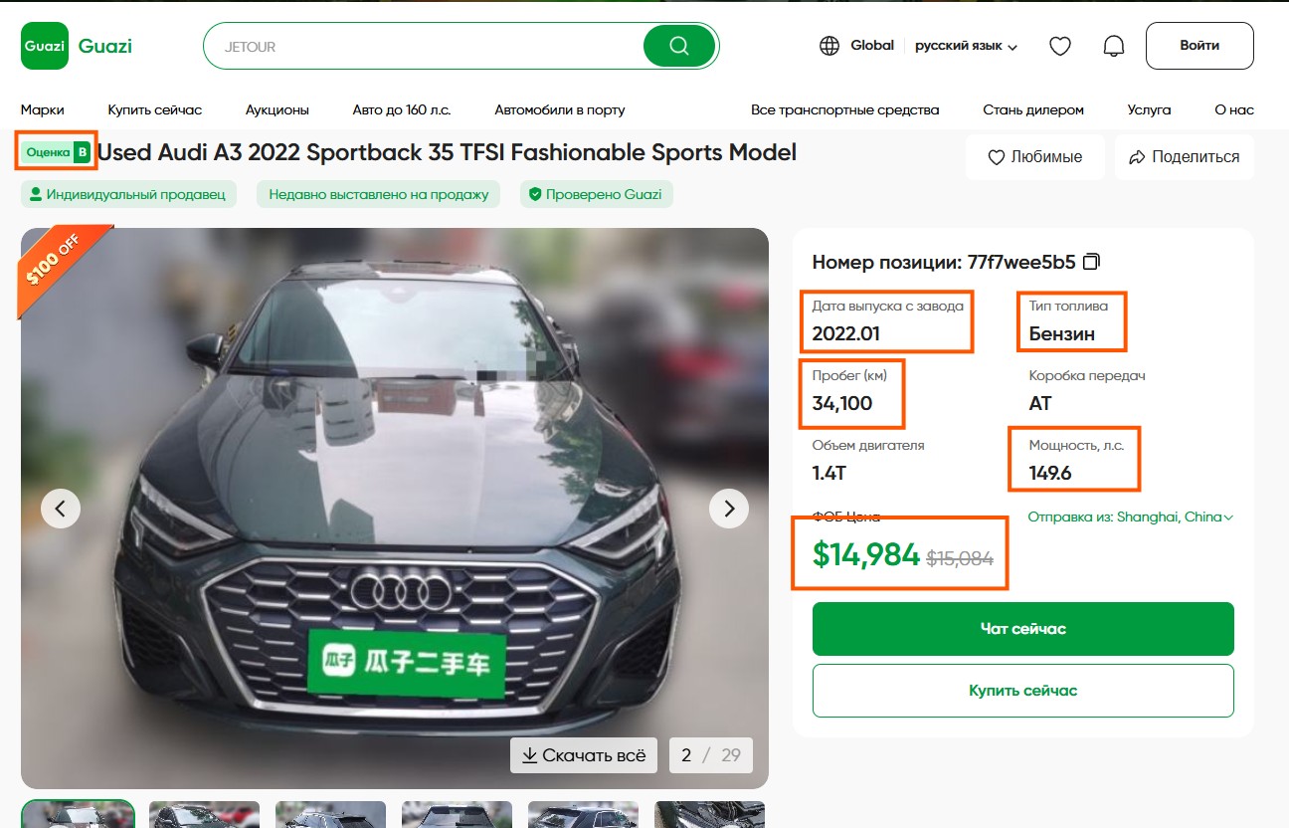Click the Guazi brand name link
The height and width of the screenshot is (828, 1289).
(x=105, y=46)
